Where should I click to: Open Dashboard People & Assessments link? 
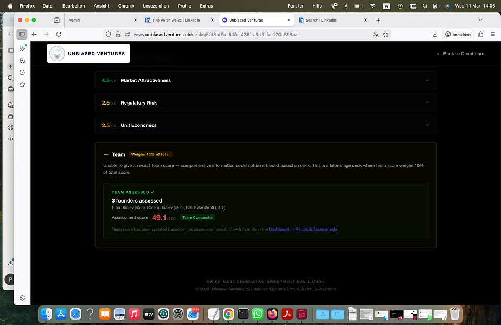tap(303, 229)
